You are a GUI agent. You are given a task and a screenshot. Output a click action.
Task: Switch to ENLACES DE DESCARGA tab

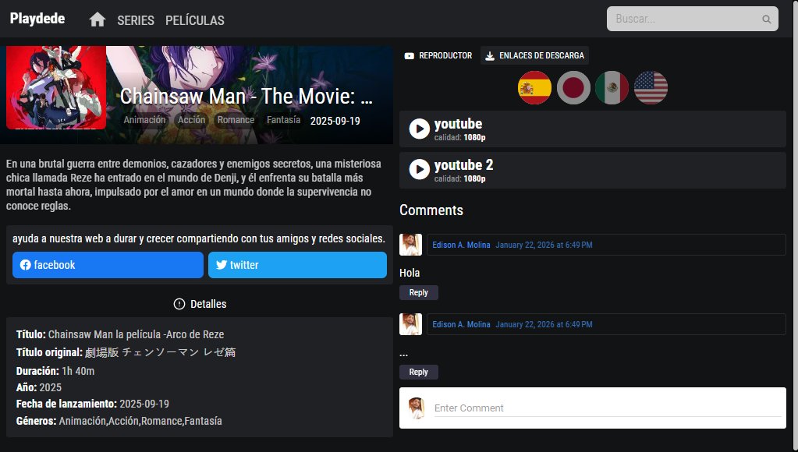pos(534,55)
